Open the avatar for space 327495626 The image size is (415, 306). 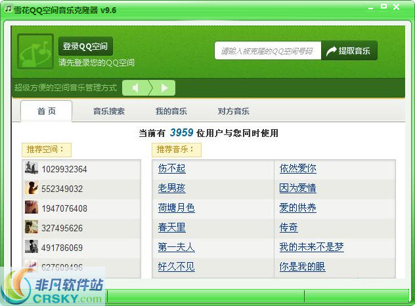[x=32, y=227]
